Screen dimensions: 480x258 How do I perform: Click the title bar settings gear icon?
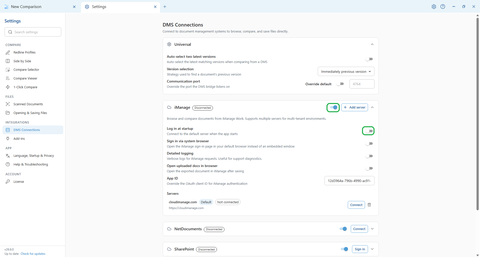434,7
